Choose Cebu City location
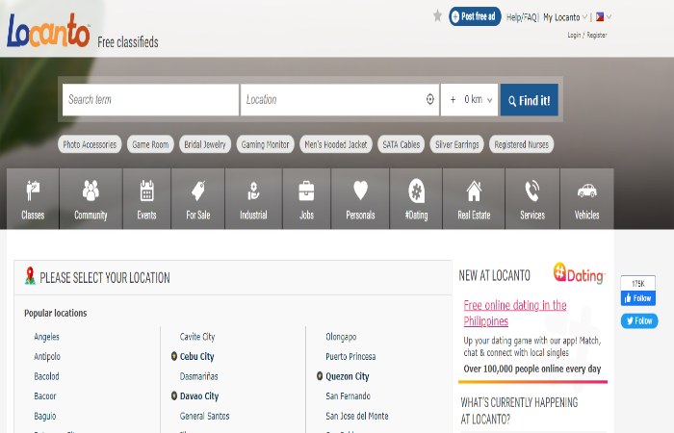The height and width of the screenshot is (433, 674). [x=196, y=357]
